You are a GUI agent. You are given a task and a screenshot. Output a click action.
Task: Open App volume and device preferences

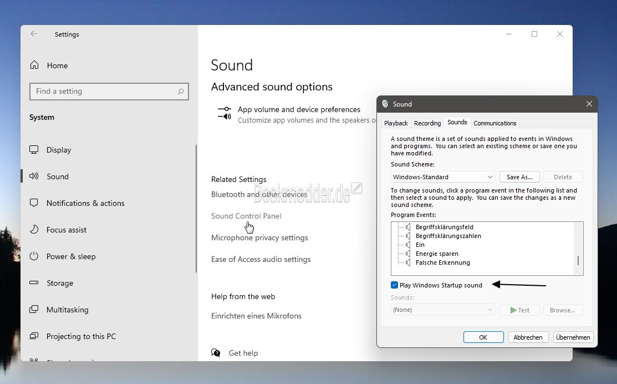pos(299,109)
